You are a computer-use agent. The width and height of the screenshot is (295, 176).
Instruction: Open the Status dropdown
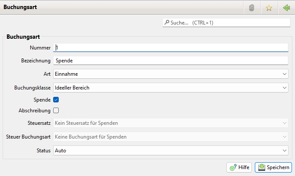click(x=171, y=151)
